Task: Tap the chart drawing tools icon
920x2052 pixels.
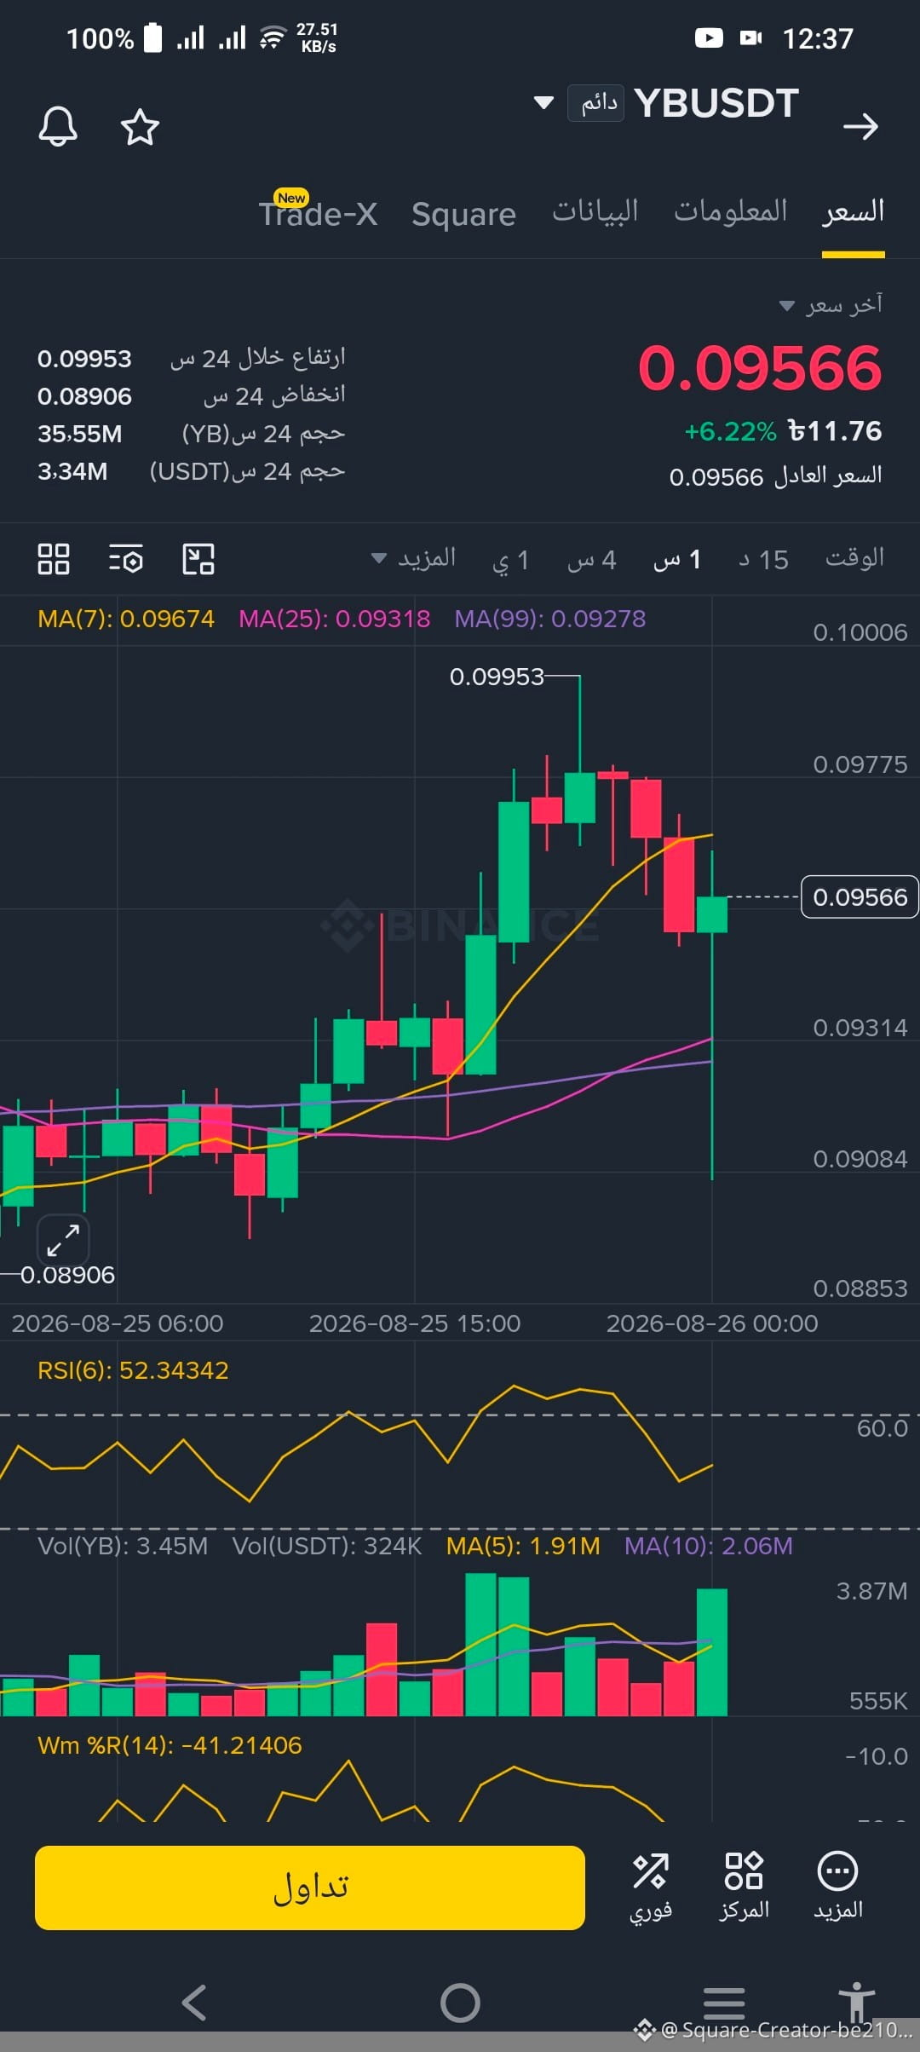Action: tap(198, 559)
